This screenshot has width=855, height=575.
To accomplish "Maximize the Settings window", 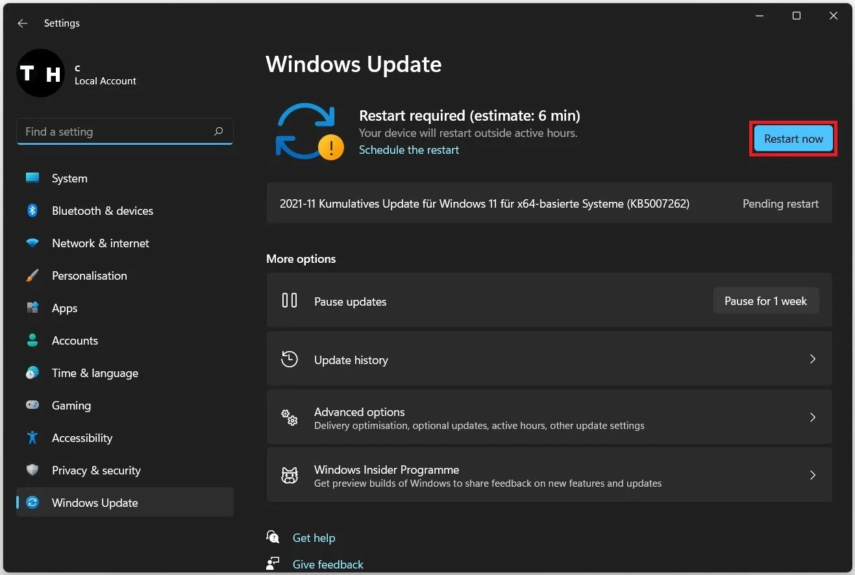I will pyautogui.click(x=797, y=16).
